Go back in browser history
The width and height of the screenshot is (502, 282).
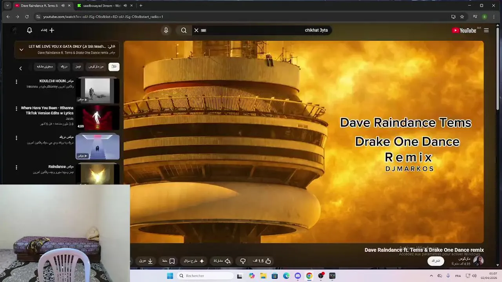click(8, 16)
